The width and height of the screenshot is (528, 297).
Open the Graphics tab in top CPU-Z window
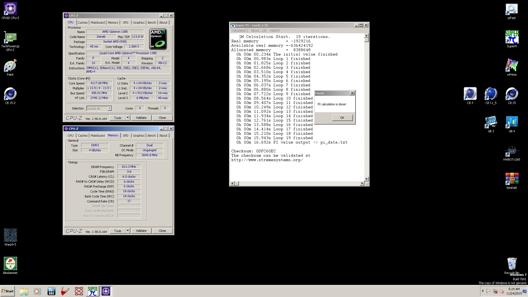point(139,23)
